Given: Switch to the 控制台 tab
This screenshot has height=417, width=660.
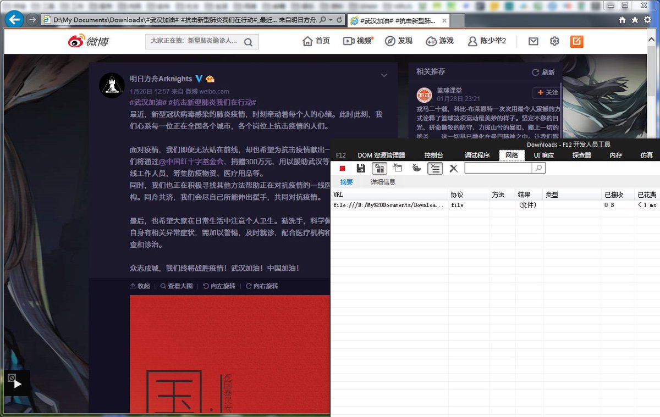Looking at the screenshot, I should point(433,155).
